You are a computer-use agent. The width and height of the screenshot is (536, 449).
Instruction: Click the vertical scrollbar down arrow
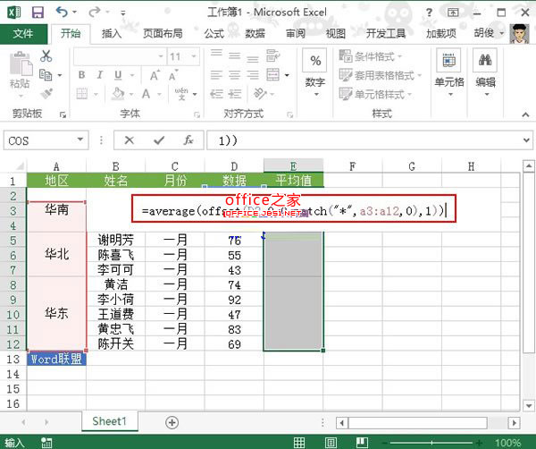pyautogui.click(x=529, y=406)
